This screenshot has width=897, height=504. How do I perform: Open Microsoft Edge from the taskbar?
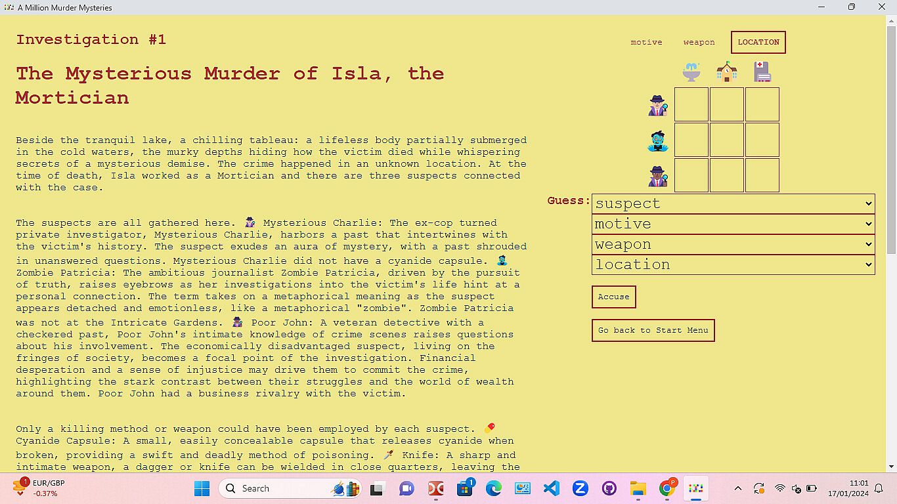click(x=494, y=488)
